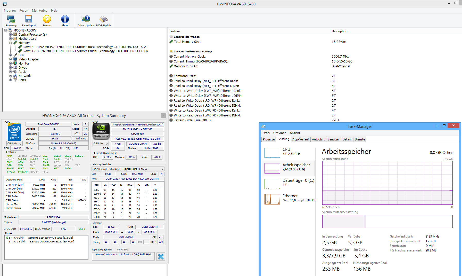Click the Motherboard icon in the tree
Screen dimensions: 462x276
point(15,39)
